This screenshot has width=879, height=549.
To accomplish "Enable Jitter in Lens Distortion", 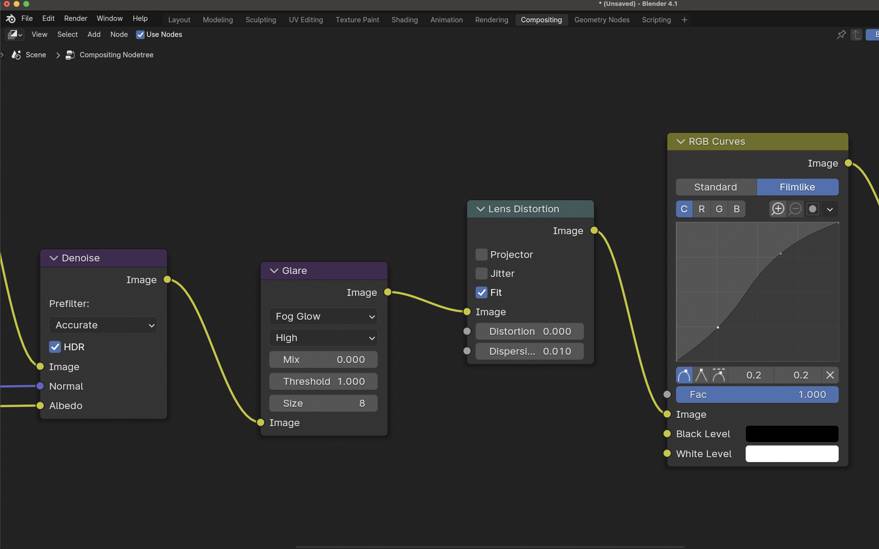I will click(482, 274).
